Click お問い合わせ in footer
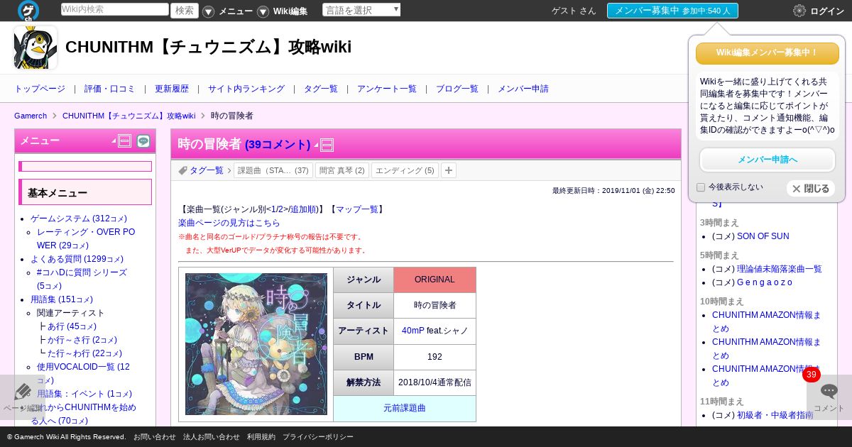Viewport: 852px width, 447px height. 154,437
